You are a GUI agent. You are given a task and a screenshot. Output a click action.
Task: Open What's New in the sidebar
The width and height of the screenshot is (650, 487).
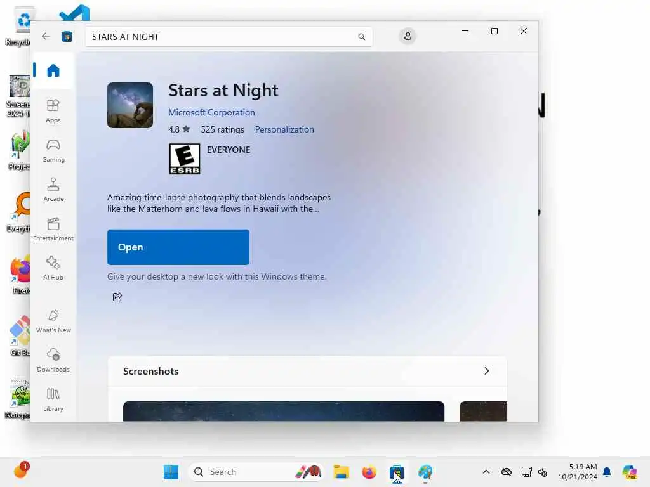tap(53, 321)
